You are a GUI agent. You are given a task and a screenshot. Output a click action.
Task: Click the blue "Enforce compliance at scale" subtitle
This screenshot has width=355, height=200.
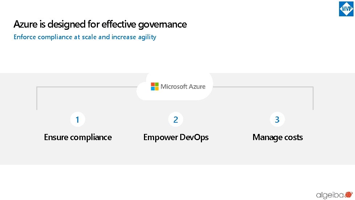click(x=85, y=37)
